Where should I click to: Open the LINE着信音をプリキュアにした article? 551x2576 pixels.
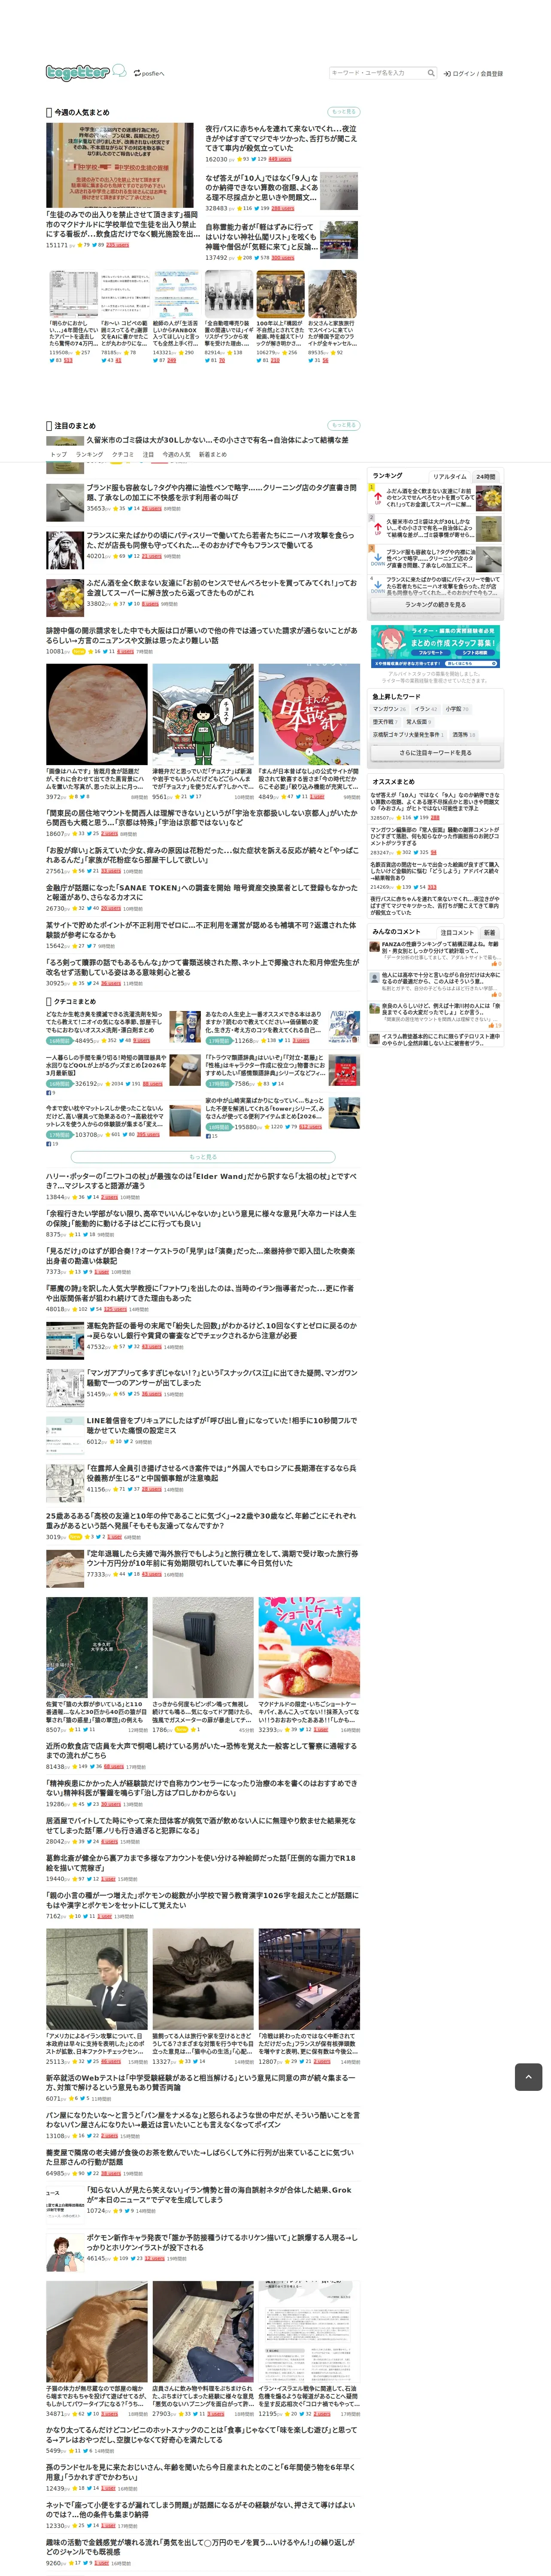tap(221, 1425)
